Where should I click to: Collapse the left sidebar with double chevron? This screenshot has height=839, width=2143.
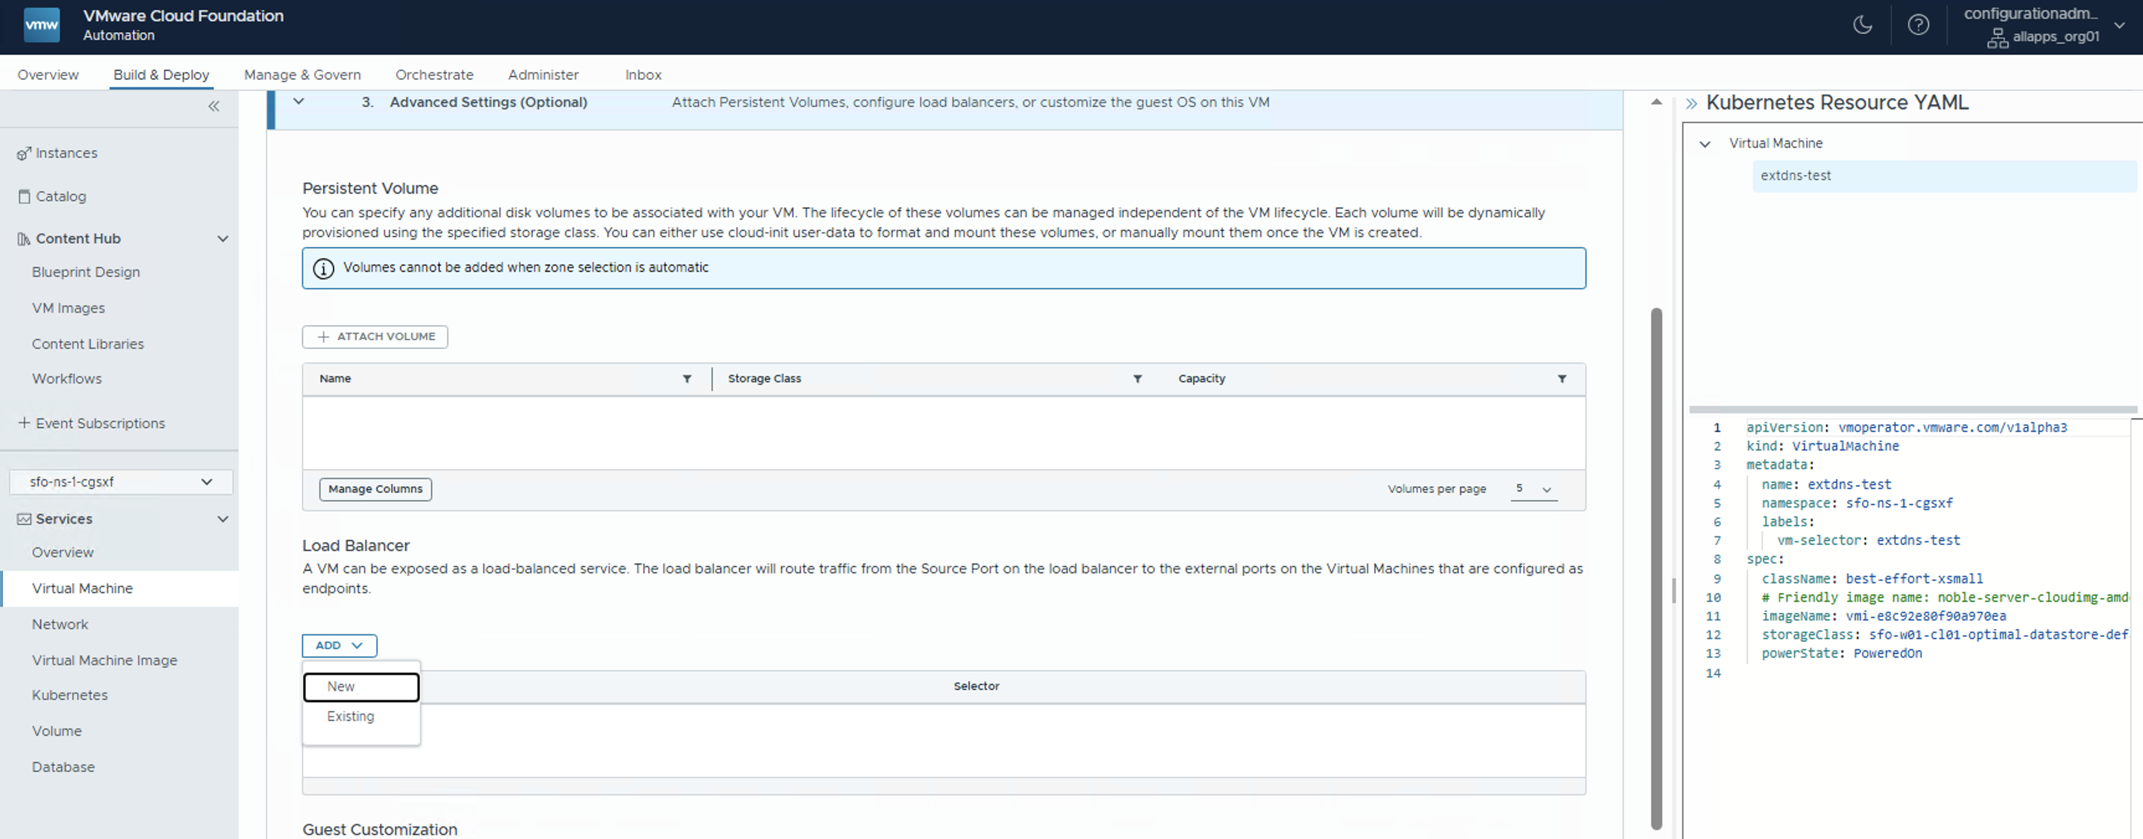(214, 105)
